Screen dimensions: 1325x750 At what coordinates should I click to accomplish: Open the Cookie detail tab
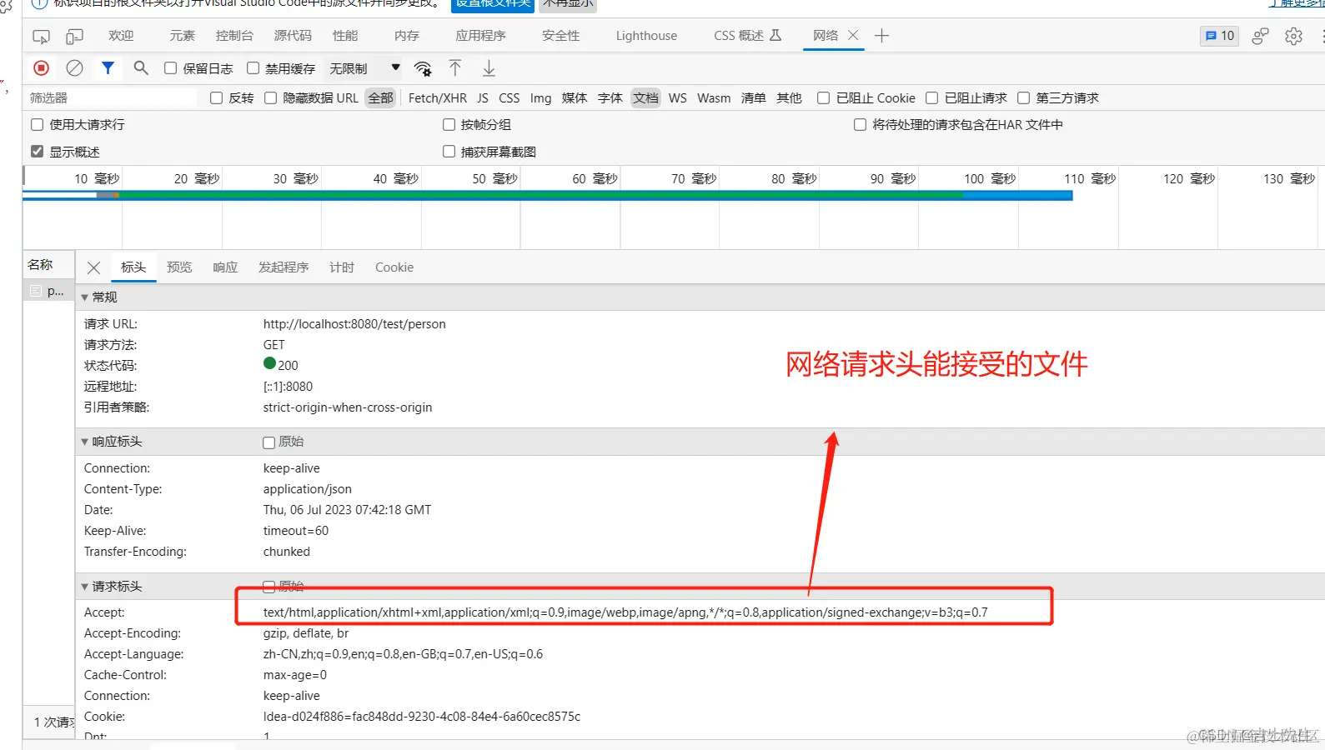tap(394, 267)
